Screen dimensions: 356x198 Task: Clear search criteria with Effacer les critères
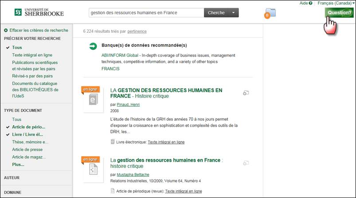click(x=39, y=30)
